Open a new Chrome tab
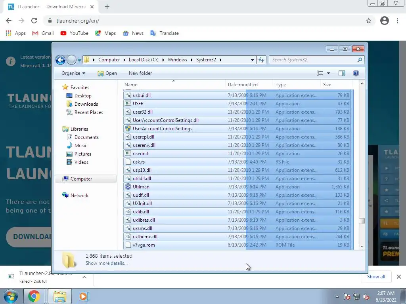This screenshot has width=406, height=304. pos(107,7)
